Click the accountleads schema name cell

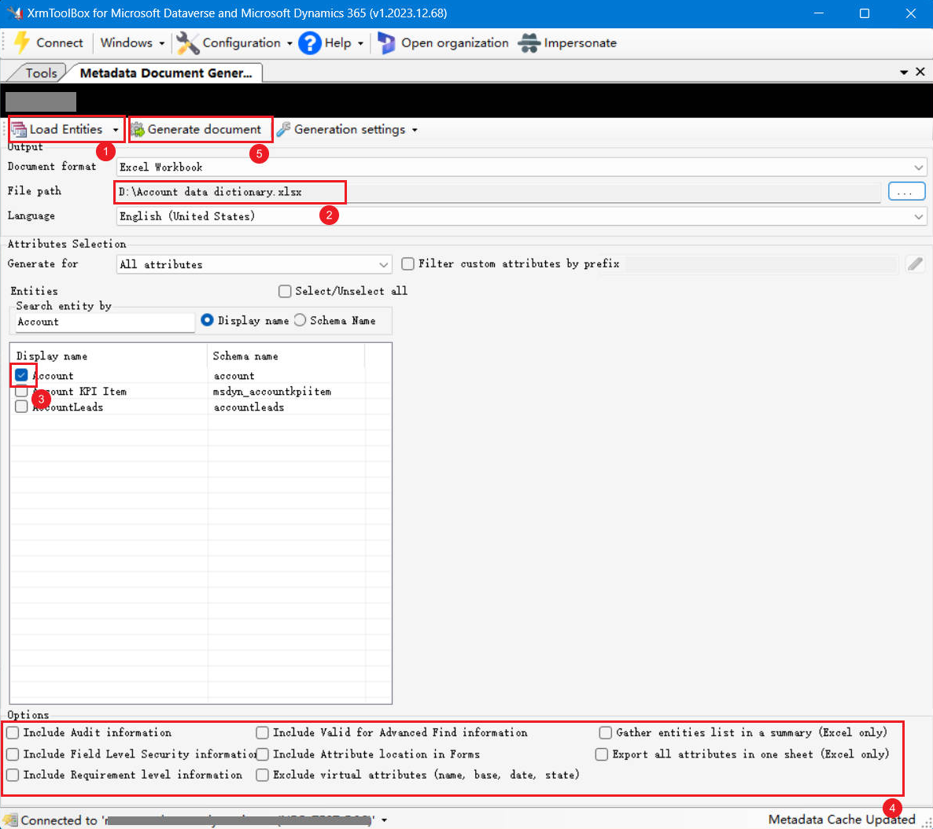(x=249, y=407)
